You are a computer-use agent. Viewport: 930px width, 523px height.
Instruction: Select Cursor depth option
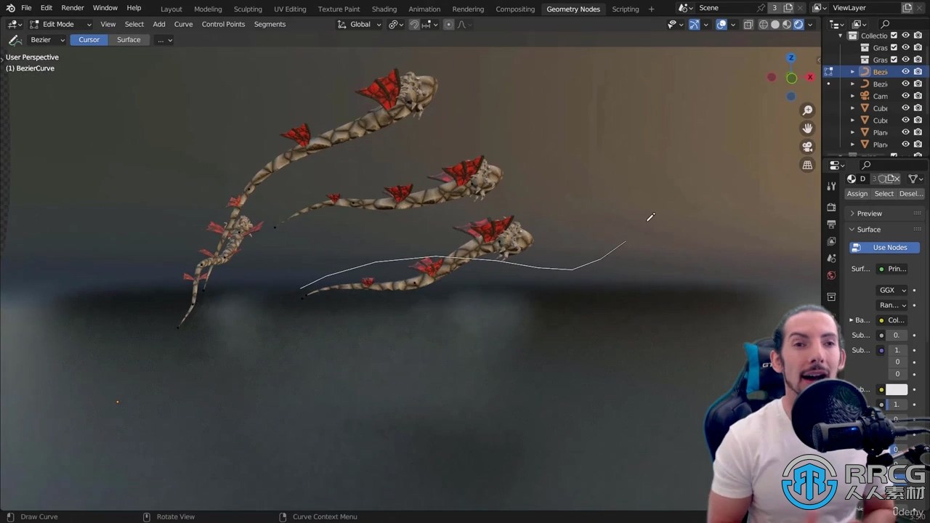(89, 40)
